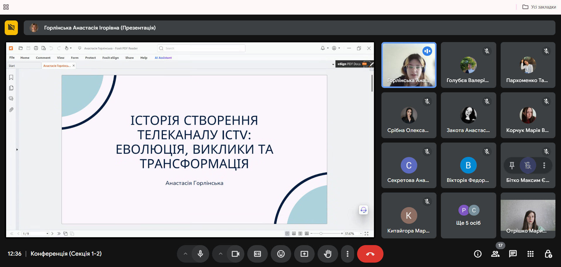The image size is (561, 267).
Task: Open the File menu in Foxit
Action: tap(12, 58)
